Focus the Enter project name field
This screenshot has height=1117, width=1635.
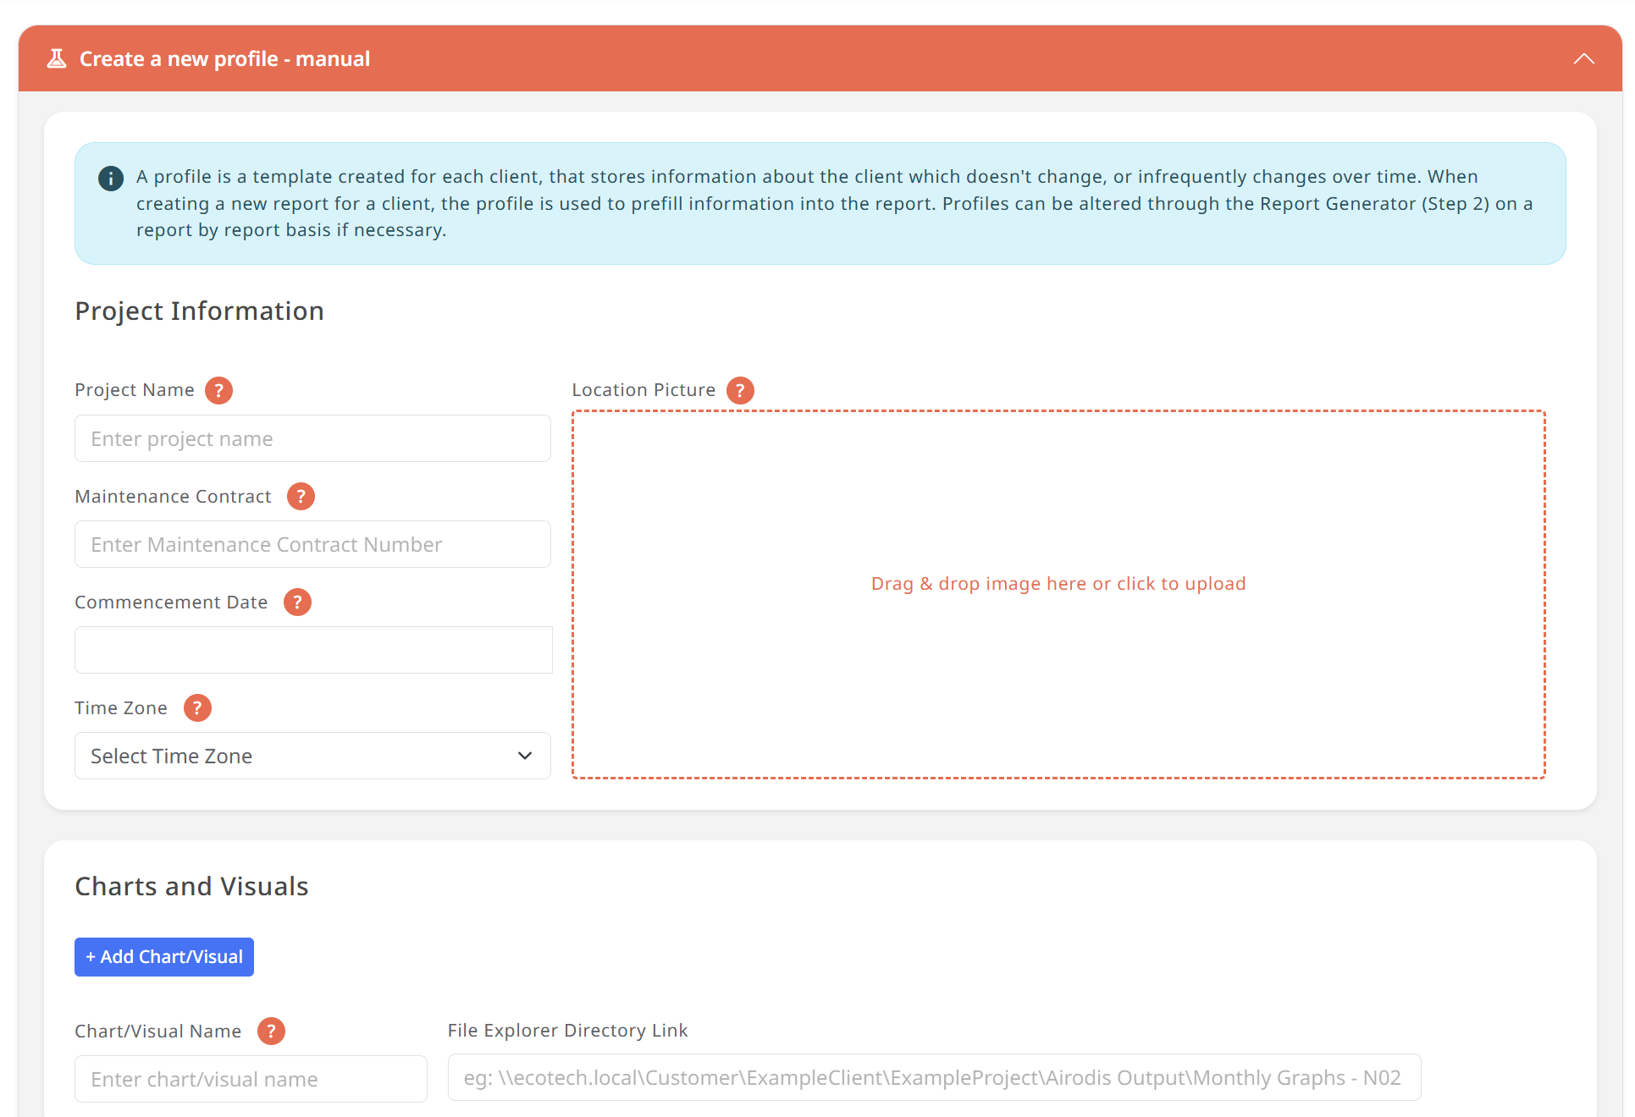pyautogui.click(x=312, y=438)
